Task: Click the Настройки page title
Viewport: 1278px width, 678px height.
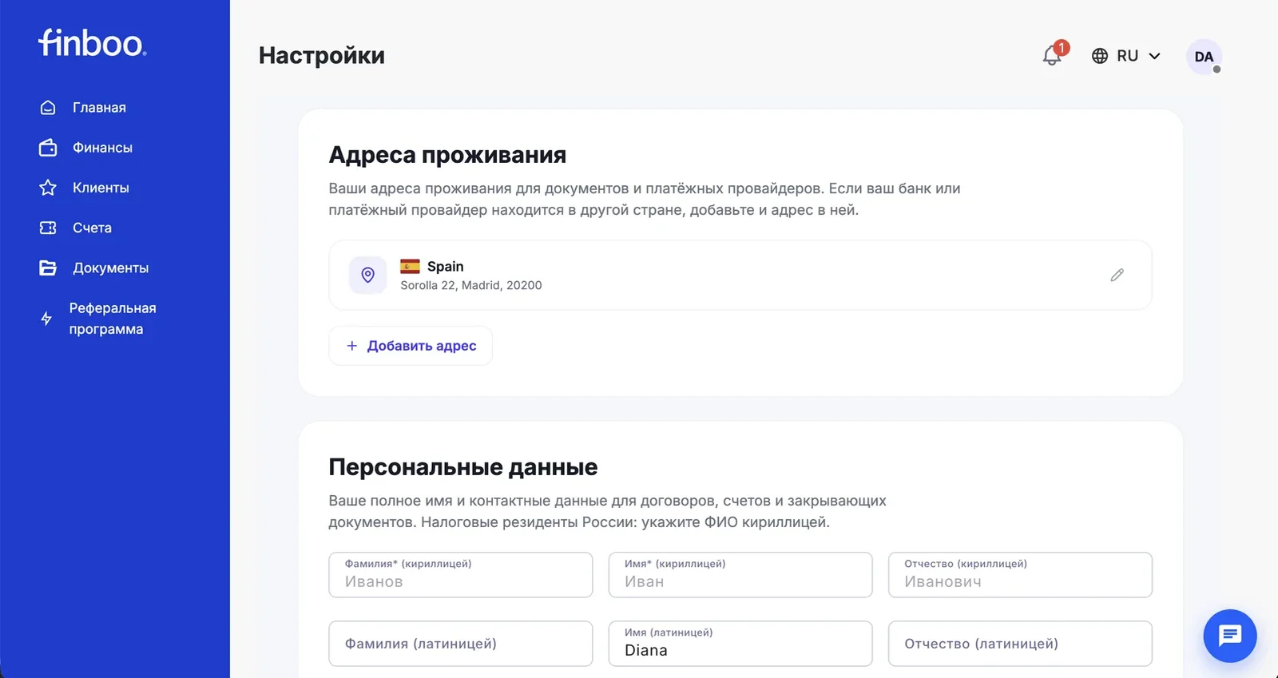Action: point(322,55)
